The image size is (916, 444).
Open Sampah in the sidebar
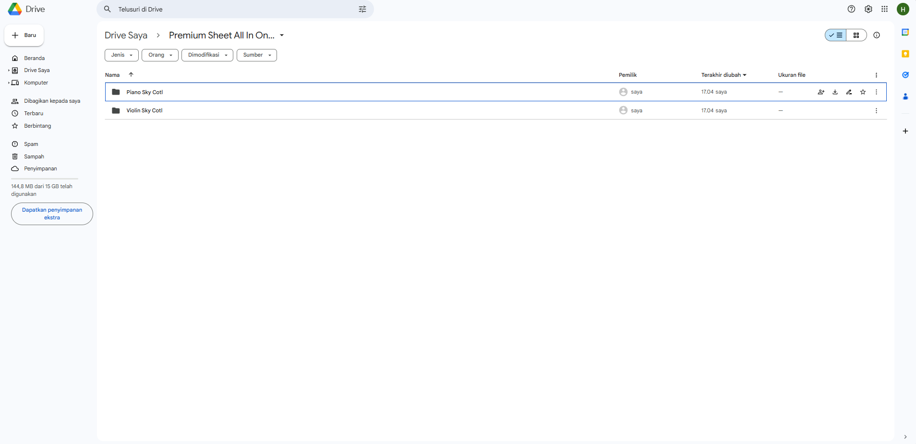[x=34, y=156]
